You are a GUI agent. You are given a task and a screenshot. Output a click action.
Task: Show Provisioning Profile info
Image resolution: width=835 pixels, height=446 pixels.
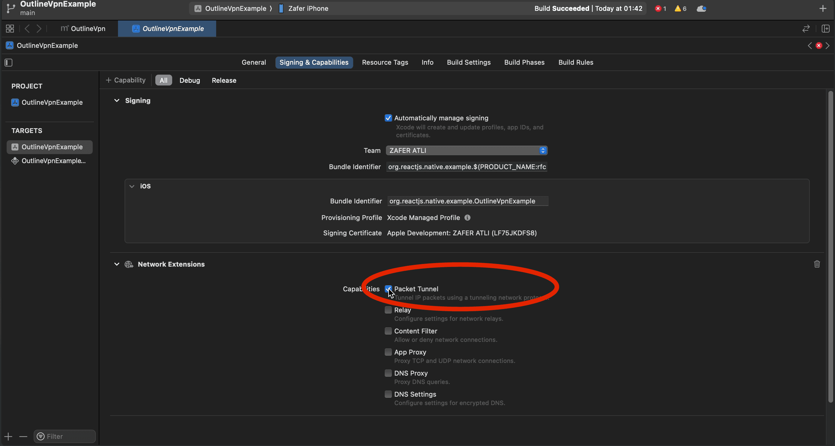[x=467, y=218]
